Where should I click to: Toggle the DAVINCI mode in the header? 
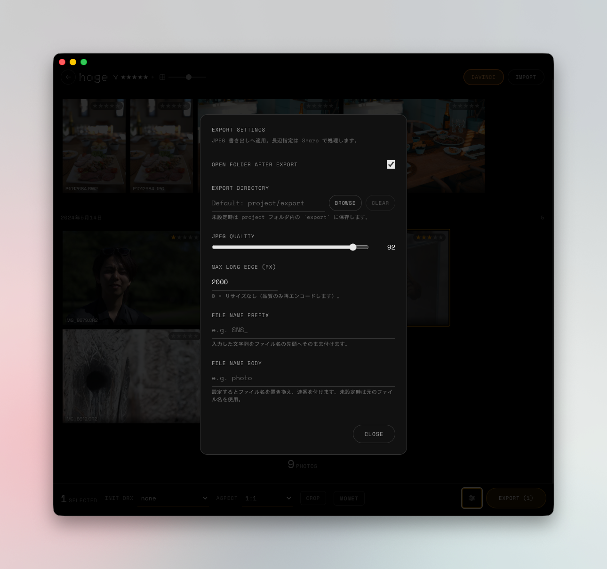pos(483,77)
